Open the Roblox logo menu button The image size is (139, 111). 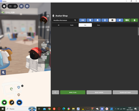tap(4, 6)
